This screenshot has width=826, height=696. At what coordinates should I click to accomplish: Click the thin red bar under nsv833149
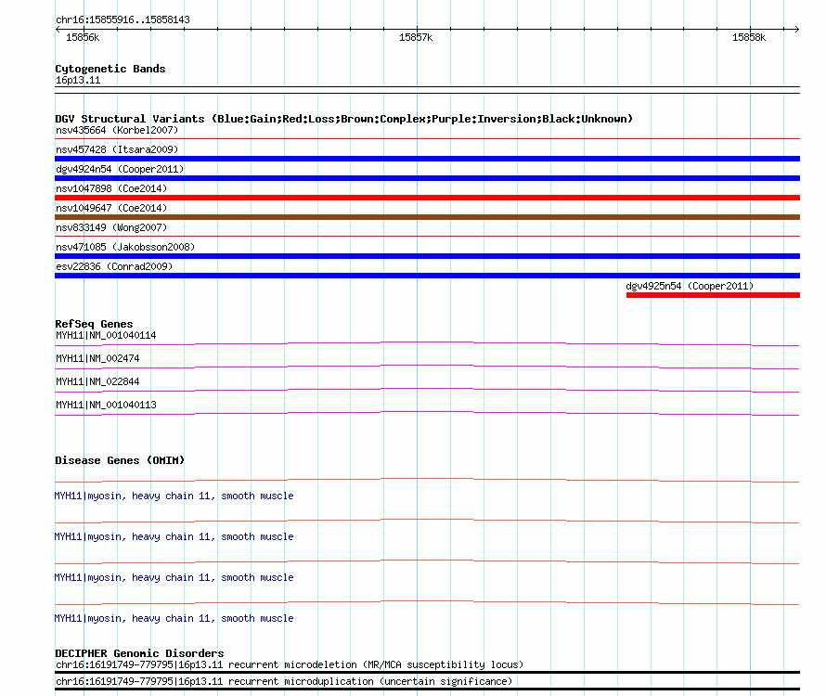pos(427,236)
